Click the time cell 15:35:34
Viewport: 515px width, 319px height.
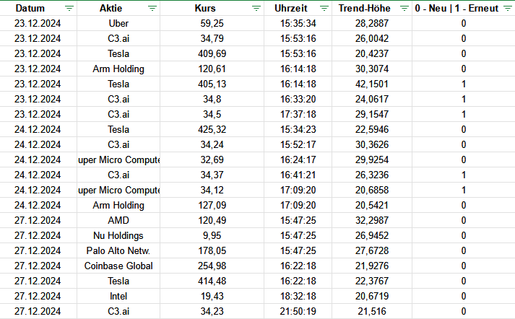(x=298, y=23)
